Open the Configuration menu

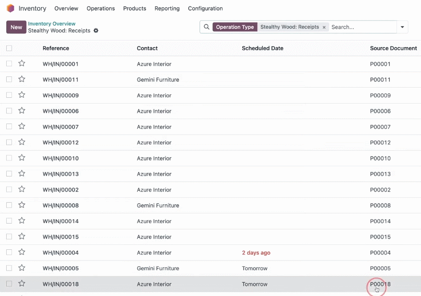point(206,8)
